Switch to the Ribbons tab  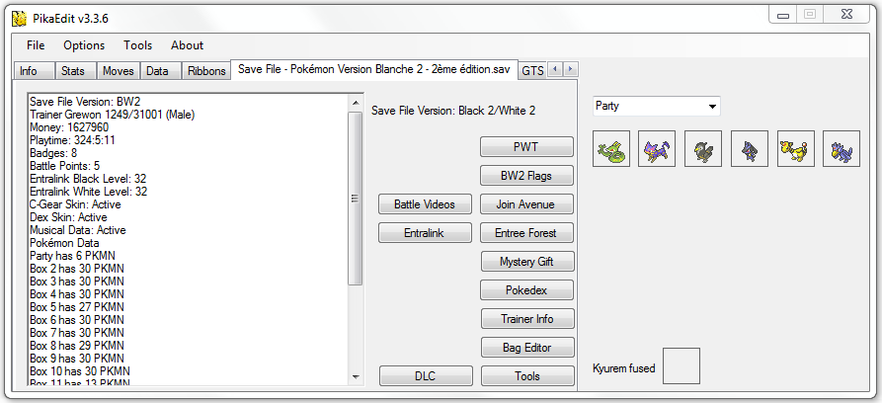click(x=206, y=71)
